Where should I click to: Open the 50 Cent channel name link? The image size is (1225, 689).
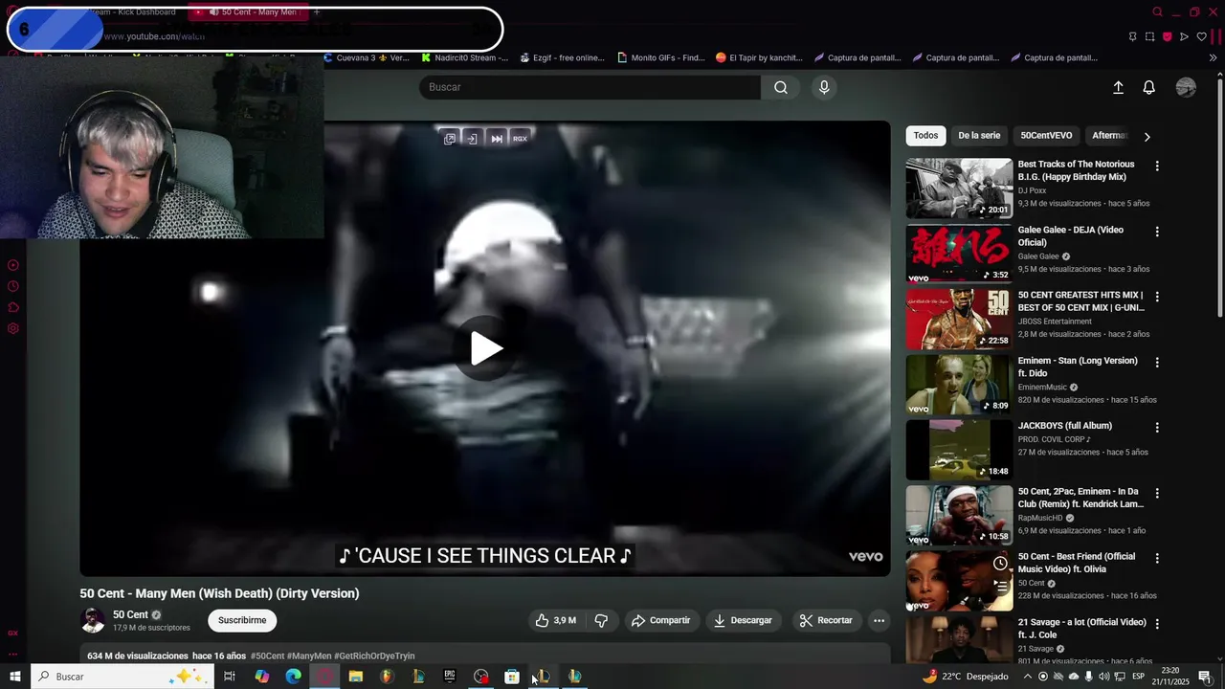coord(130,615)
